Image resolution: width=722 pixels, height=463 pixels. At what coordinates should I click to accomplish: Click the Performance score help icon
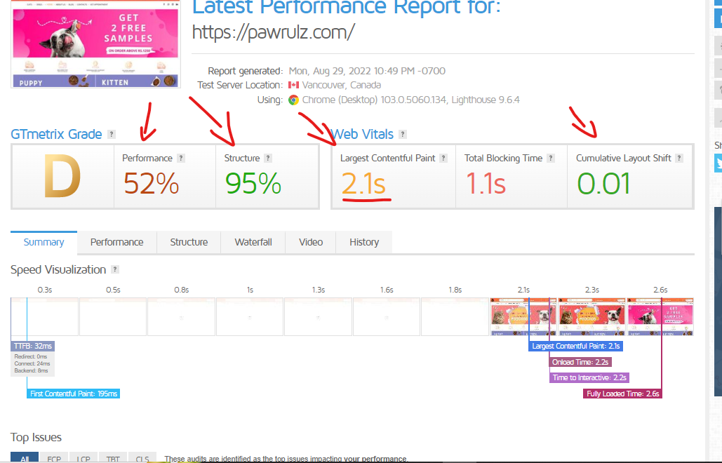point(181,159)
